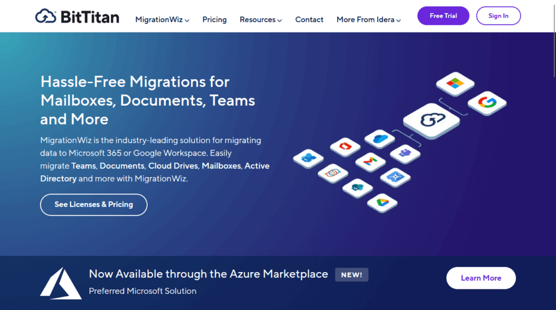This screenshot has height=310, width=556.
Task: Click the red Office logo tile
Action: click(345, 146)
